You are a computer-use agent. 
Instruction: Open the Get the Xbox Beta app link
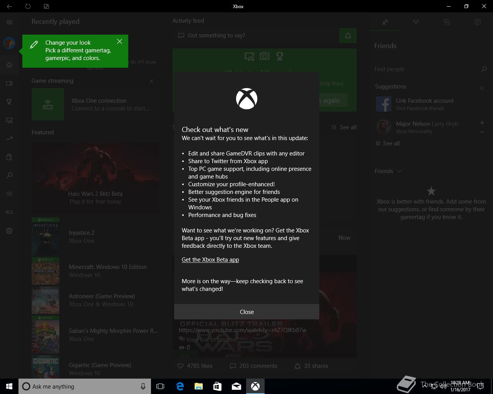coord(210,260)
